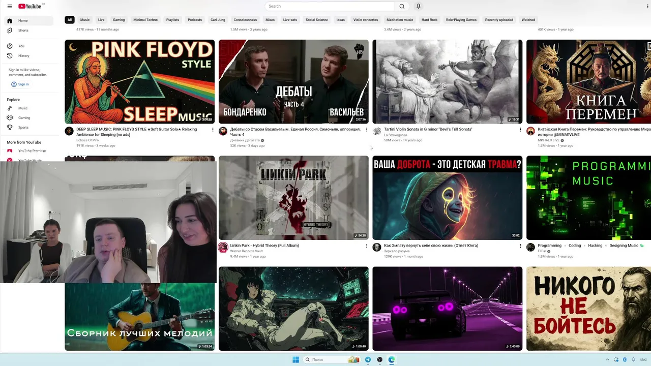The height and width of the screenshot is (366, 651).
Task: Select the Violin concertos chip
Action: (366, 20)
